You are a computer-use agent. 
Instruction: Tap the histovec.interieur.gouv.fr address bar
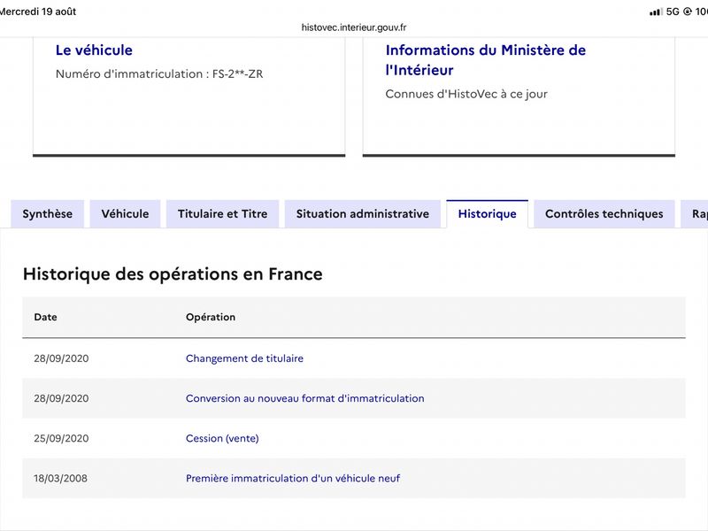click(x=354, y=27)
